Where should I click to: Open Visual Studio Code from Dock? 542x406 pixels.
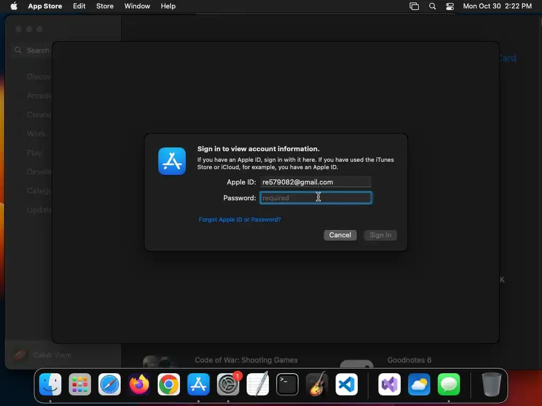click(346, 384)
